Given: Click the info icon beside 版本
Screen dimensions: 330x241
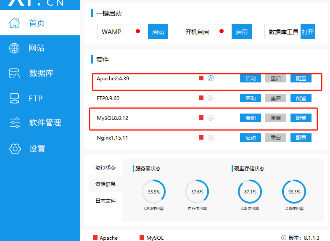Looking at the screenshot, I should 284,238.
